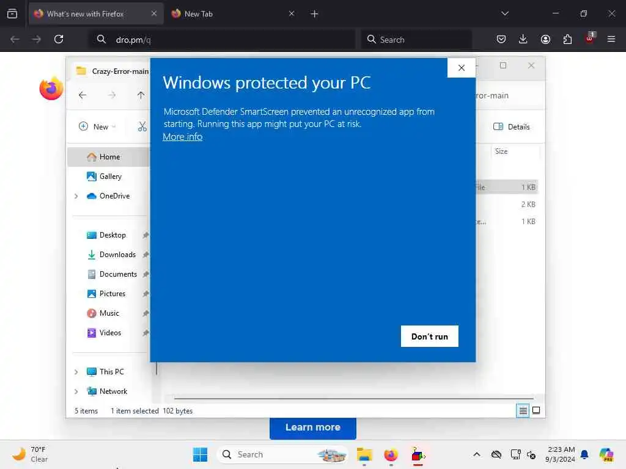Image resolution: width=626 pixels, height=469 pixels.
Task: Open notifications bell icon
Action: point(584,454)
